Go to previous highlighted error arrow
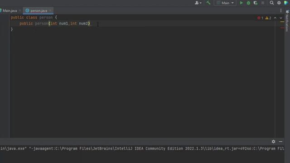The image size is (290, 163). pyautogui.click(x=275, y=18)
